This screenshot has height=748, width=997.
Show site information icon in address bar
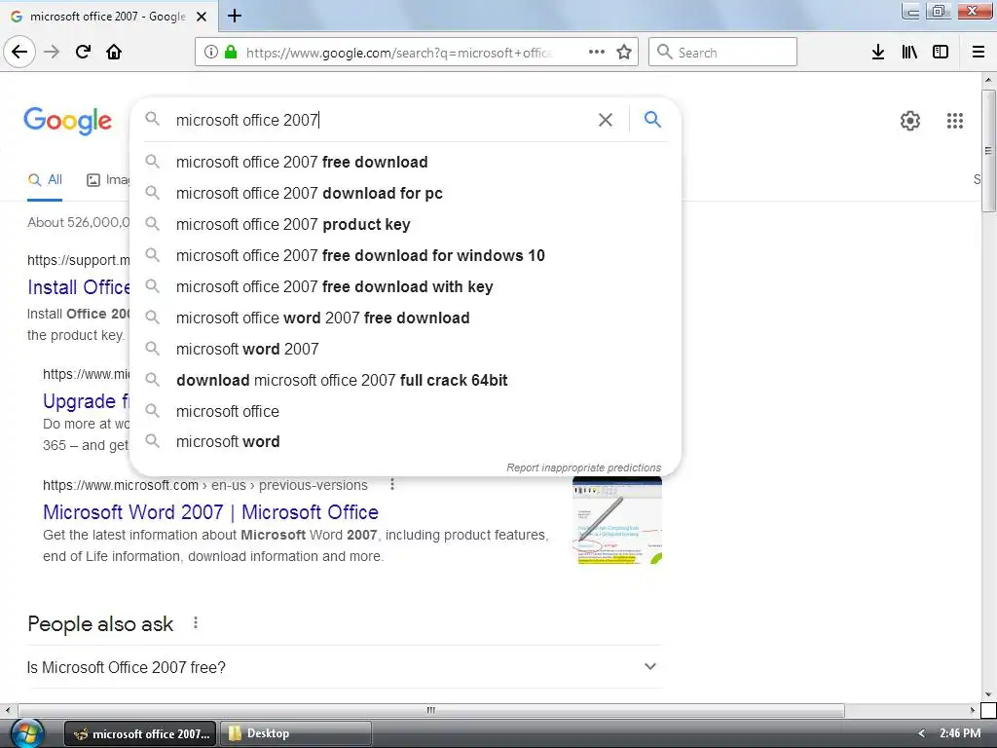(211, 52)
